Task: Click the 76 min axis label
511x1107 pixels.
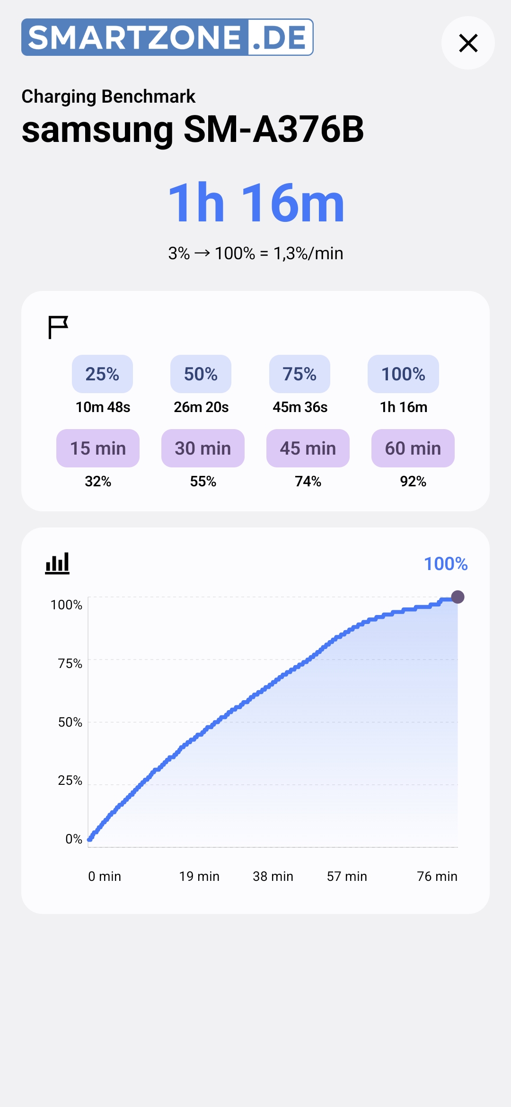Action: coord(437,876)
